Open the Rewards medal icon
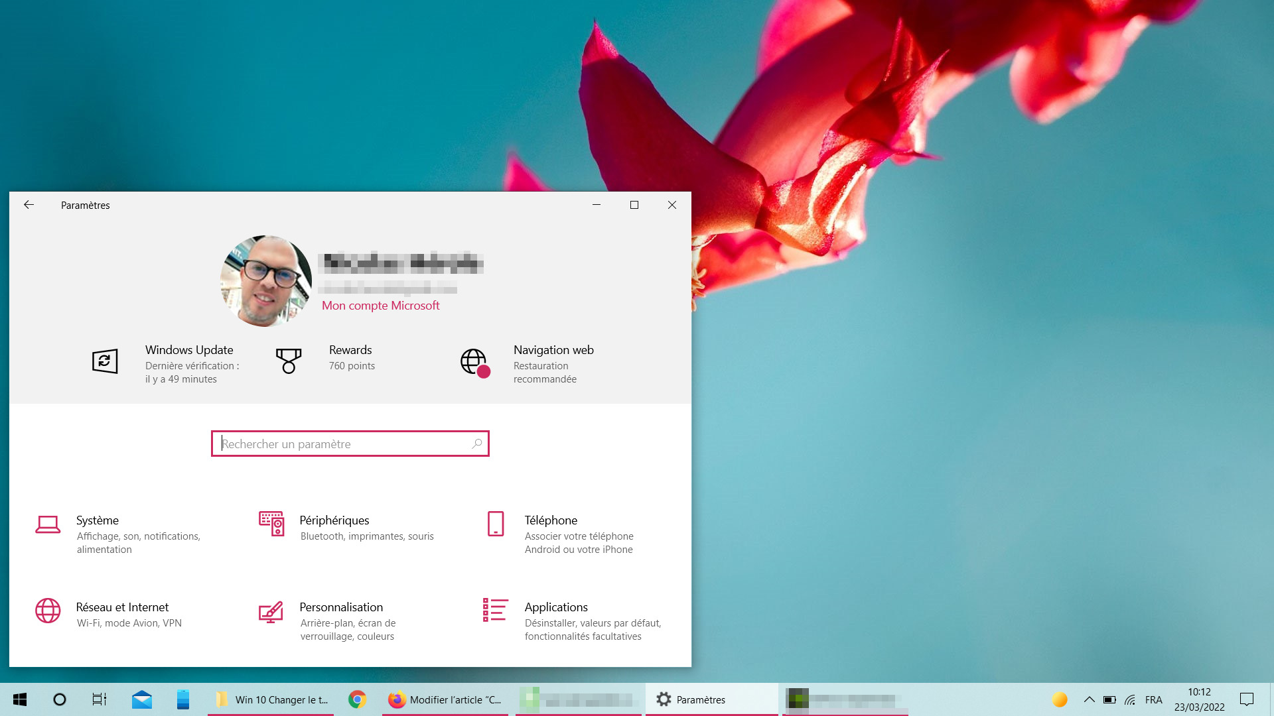 289,361
